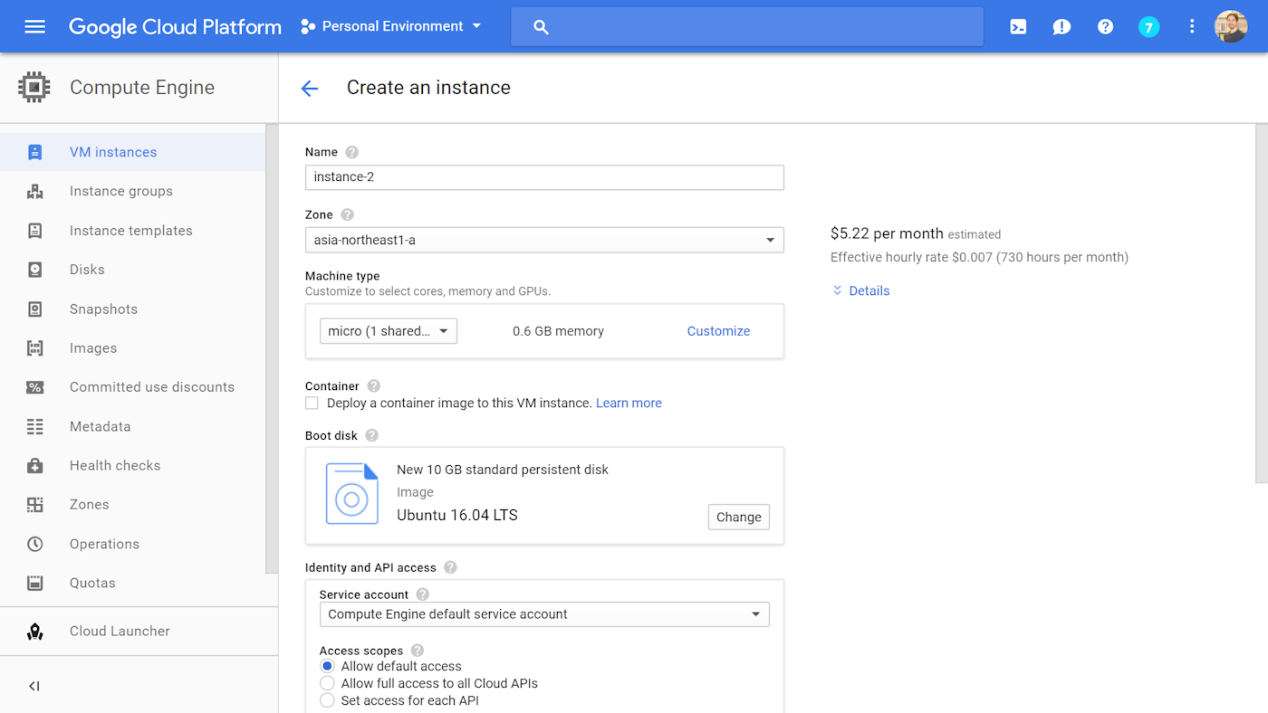The width and height of the screenshot is (1268, 713).
Task: Click the VM instances sidebar icon
Action: point(34,152)
